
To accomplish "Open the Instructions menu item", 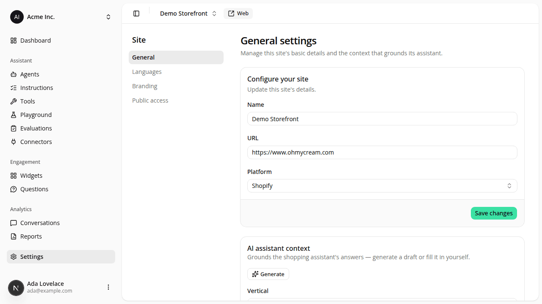I will [x=61, y=88].
